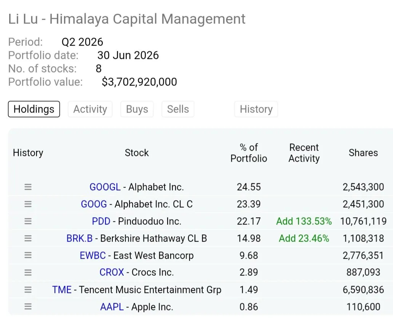Sort by Recent Activity column header
Image resolution: width=393 pixels, height=326 pixels.
tap(304, 153)
